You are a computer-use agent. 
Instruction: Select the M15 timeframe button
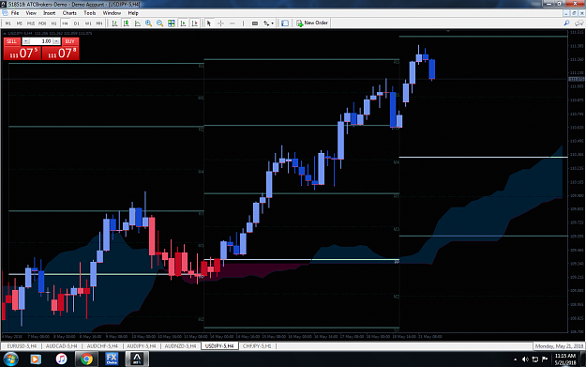click(31, 23)
